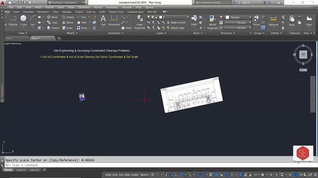The height and width of the screenshot is (178, 318).
Task: Expand the Draw panel
Action: tap(23, 33)
